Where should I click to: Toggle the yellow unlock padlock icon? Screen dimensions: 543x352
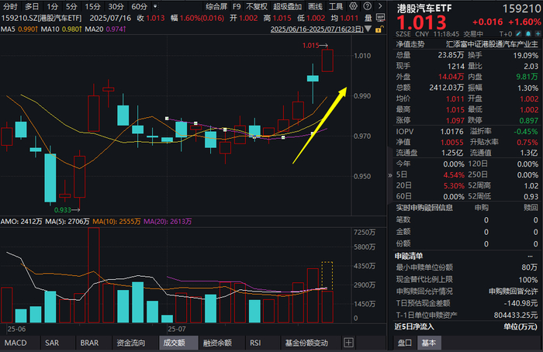[379, 29]
